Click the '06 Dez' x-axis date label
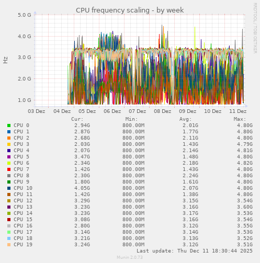 click(x=112, y=111)
